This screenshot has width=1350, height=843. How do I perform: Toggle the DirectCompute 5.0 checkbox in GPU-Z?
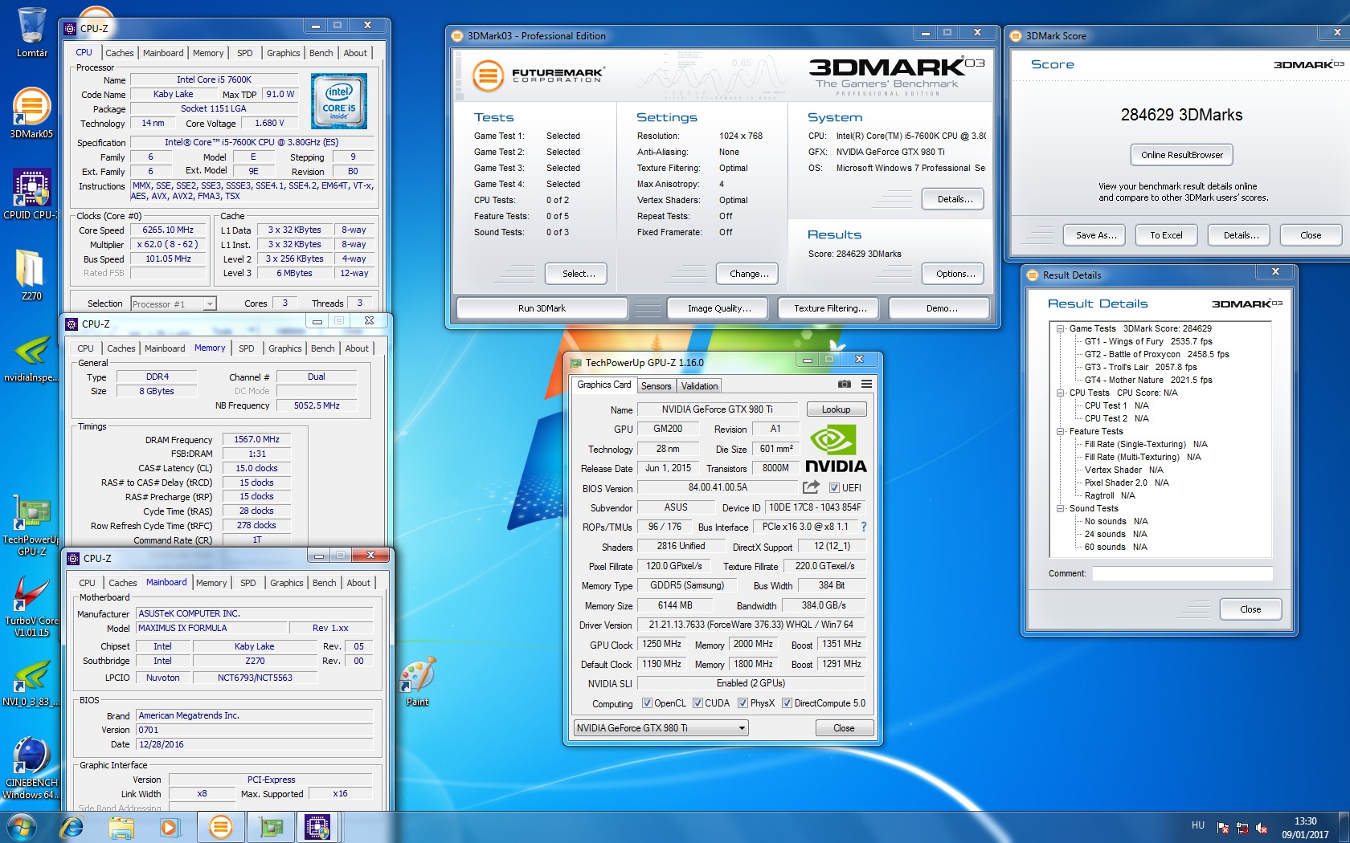tap(787, 703)
